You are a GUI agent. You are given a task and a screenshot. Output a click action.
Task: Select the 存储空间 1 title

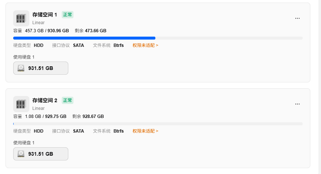(x=45, y=15)
